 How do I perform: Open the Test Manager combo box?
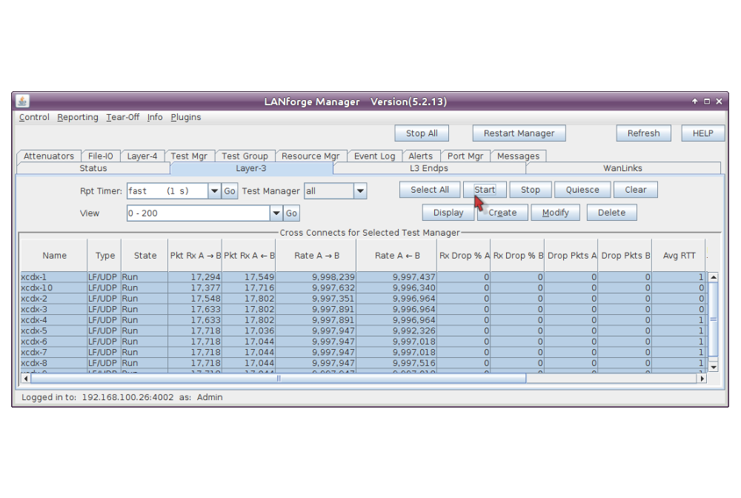point(360,191)
